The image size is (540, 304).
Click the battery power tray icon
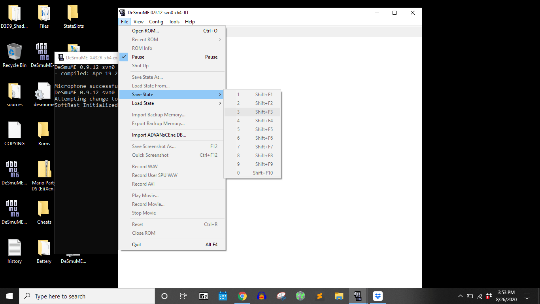[x=470, y=296]
